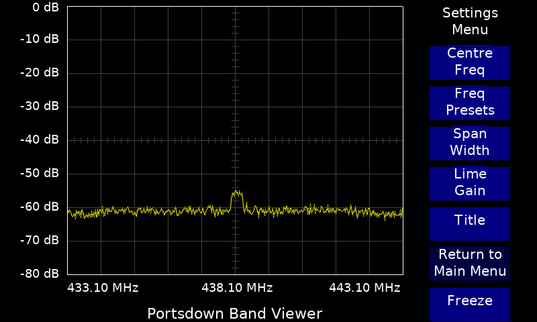Image resolution: width=537 pixels, height=322 pixels.
Task: Tap the -40 dB axis label
Action: pos(40,140)
